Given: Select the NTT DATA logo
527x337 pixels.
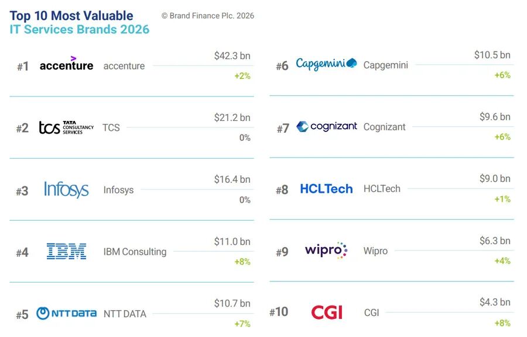Looking at the screenshot, I should tap(67, 314).
